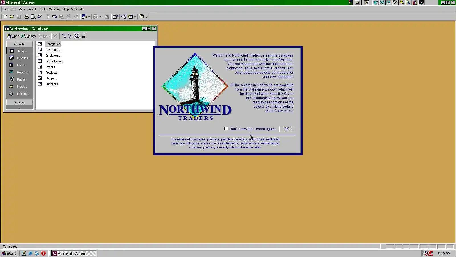The image size is (456, 257).
Task: Click the Copy toolbar icon
Action: [x=54, y=17]
